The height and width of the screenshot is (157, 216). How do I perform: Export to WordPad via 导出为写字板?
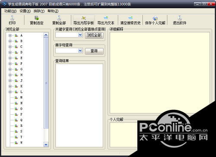84,20
